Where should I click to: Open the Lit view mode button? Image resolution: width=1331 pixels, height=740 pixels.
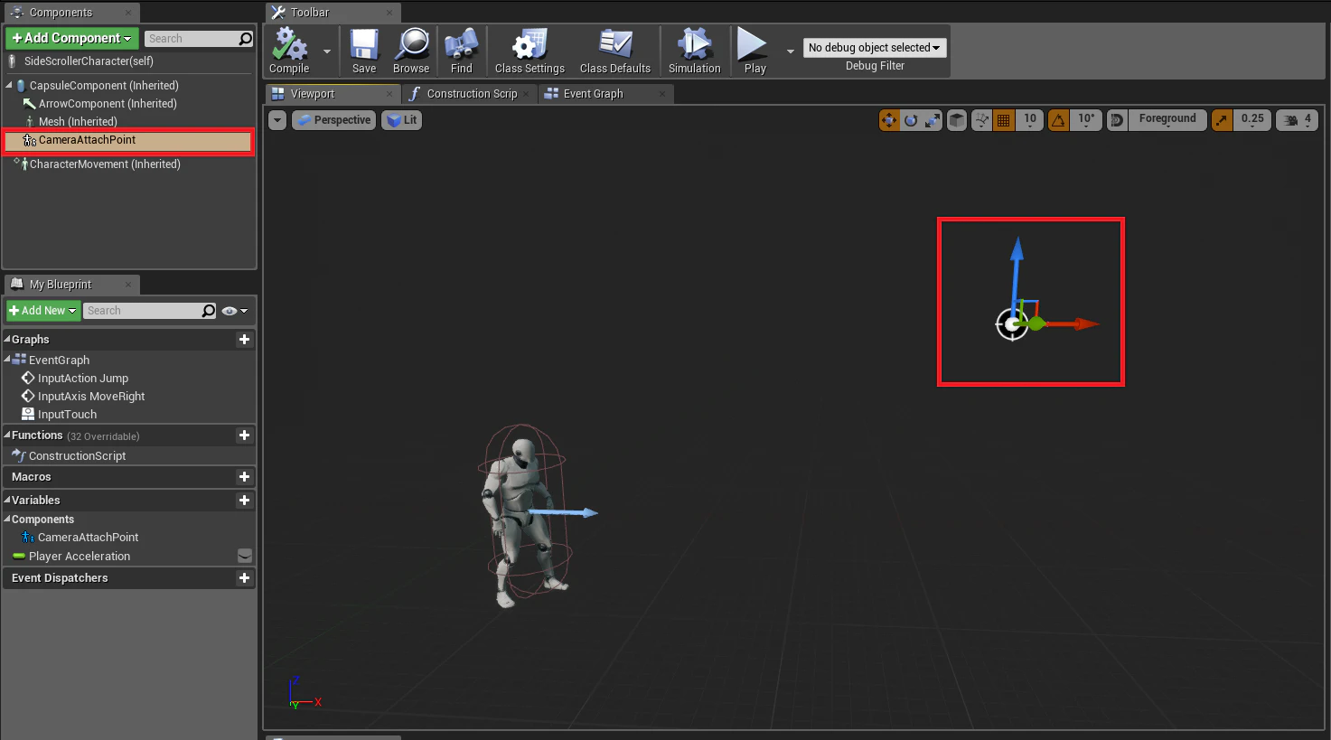pos(402,120)
